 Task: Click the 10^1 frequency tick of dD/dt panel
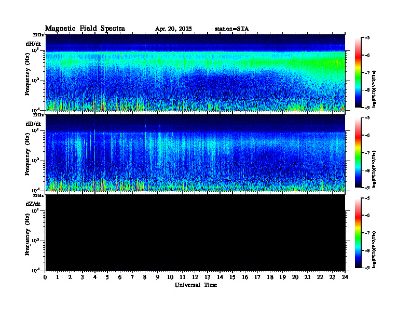pyautogui.click(x=35, y=130)
